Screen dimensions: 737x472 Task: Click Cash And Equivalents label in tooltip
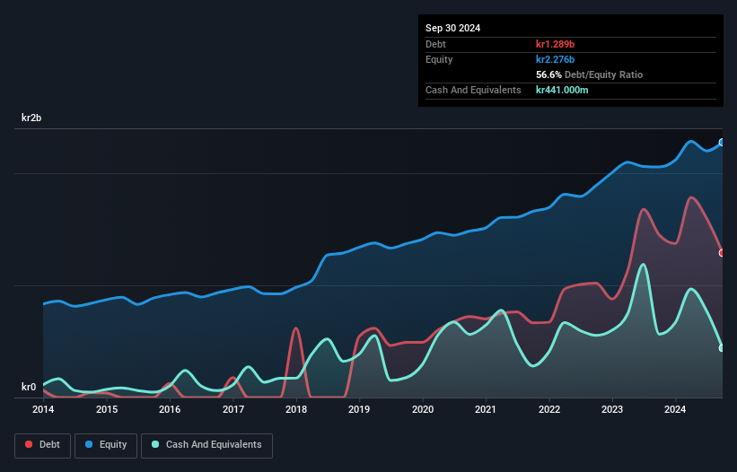coord(473,90)
